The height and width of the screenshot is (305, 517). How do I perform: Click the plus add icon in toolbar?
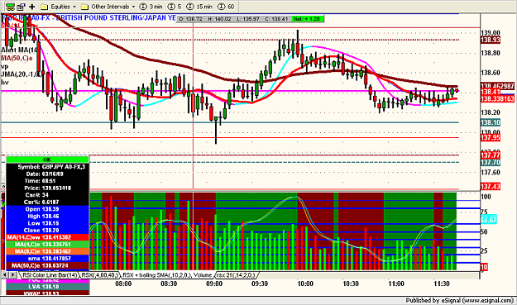point(32,7)
